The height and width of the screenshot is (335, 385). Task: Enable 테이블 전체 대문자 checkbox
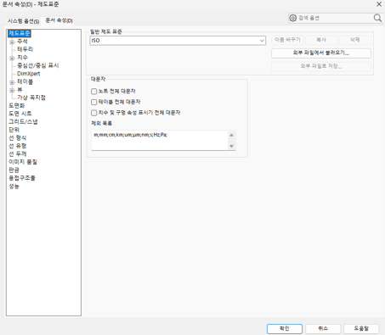[x=94, y=102]
